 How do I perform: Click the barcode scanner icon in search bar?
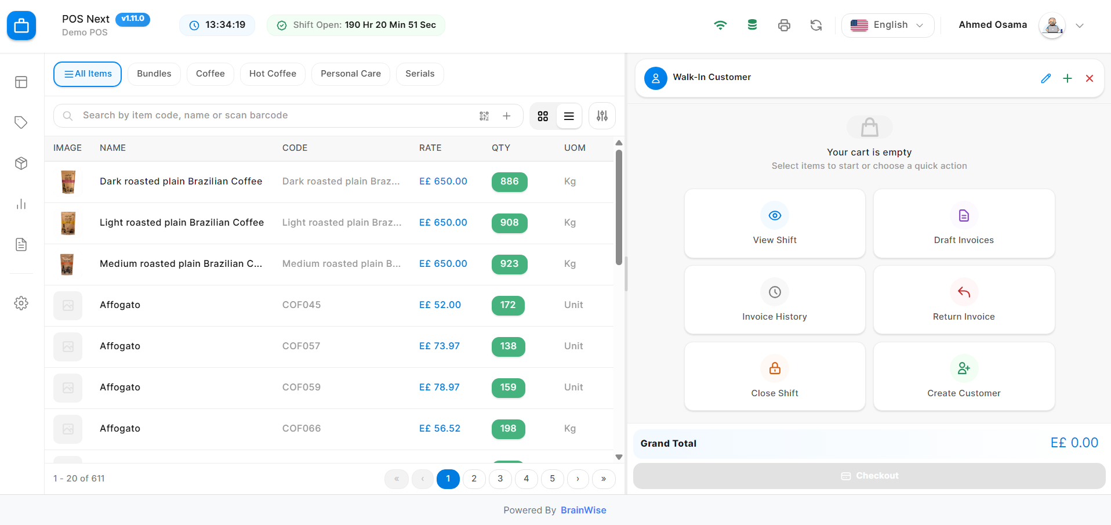pyautogui.click(x=484, y=116)
